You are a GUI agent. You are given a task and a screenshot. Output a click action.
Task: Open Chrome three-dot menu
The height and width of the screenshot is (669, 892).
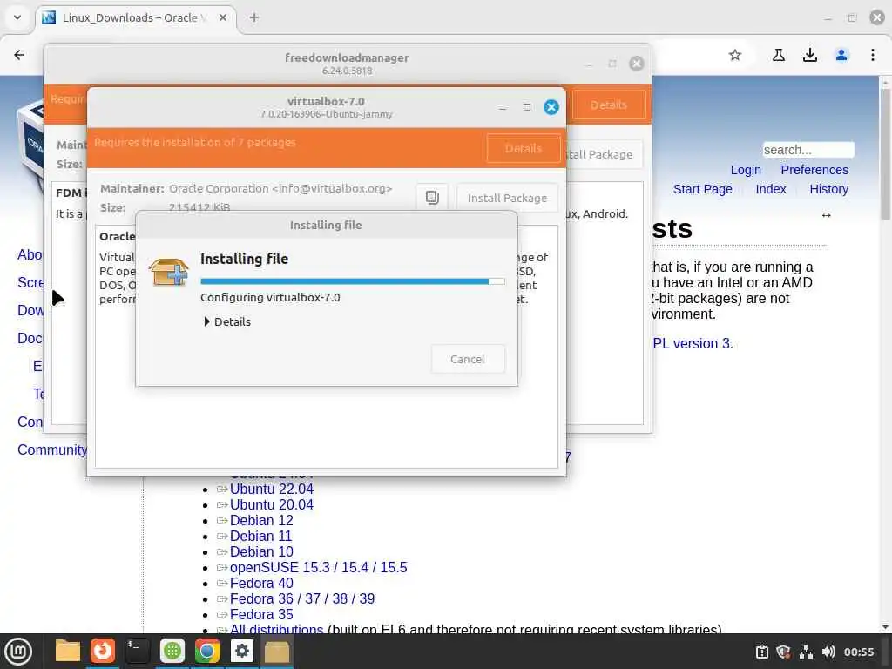(873, 55)
